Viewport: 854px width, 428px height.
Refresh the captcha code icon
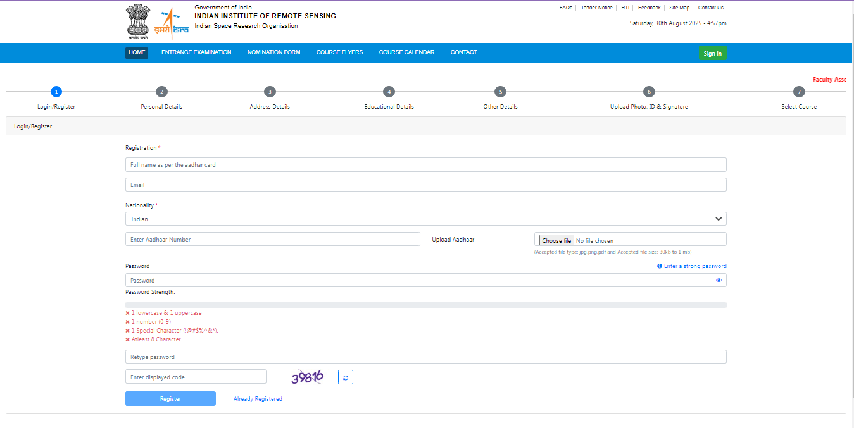coord(345,376)
